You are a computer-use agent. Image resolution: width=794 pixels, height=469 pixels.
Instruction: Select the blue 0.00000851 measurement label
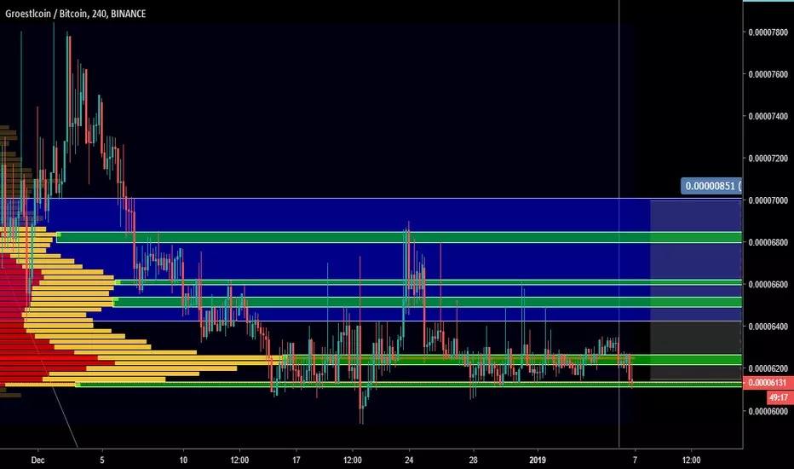[x=711, y=186]
